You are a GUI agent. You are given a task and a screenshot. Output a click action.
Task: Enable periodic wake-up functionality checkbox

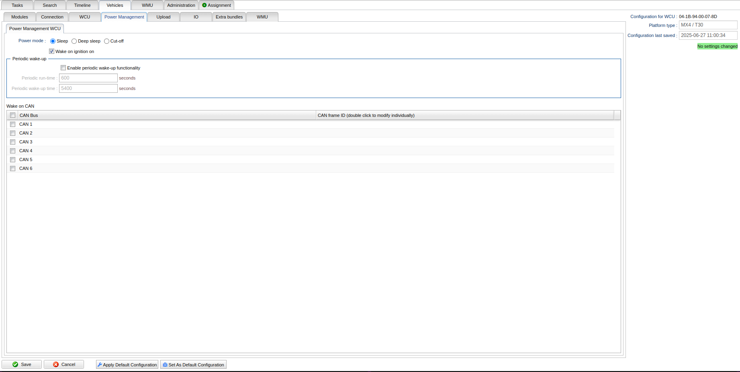pos(63,68)
